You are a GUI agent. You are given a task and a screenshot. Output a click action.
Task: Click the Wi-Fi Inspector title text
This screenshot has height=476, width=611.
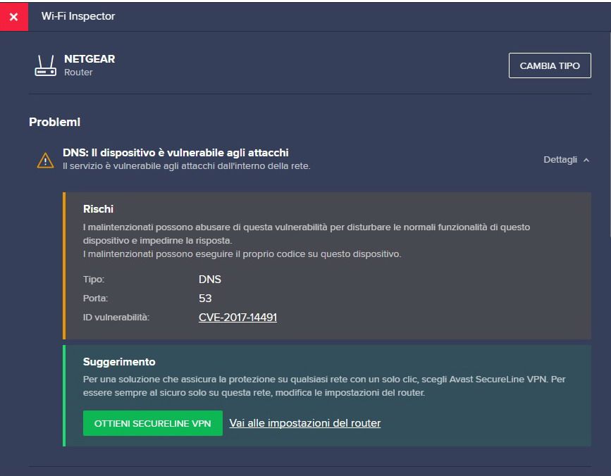(x=78, y=16)
